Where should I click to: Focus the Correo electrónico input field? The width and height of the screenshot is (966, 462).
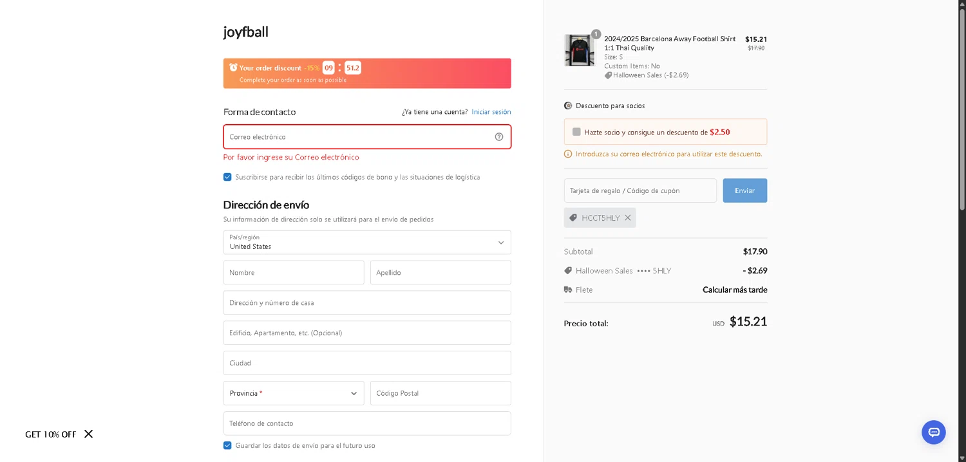[x=367, y=136]
